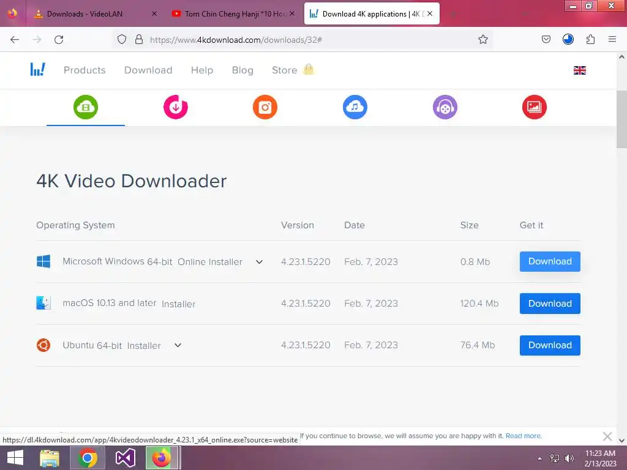Select the Download 4K applications tab
Viewport: 627px width, 470px height.
pos(372,13)
